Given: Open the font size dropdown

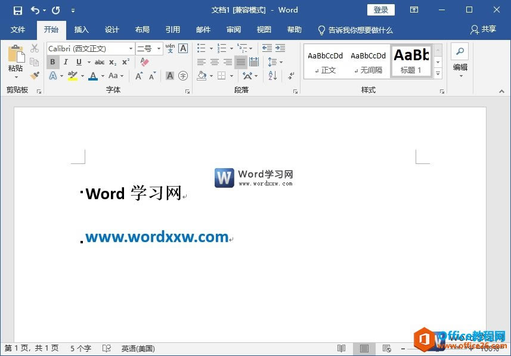Looking at the screenshot, I should (159, 48).
